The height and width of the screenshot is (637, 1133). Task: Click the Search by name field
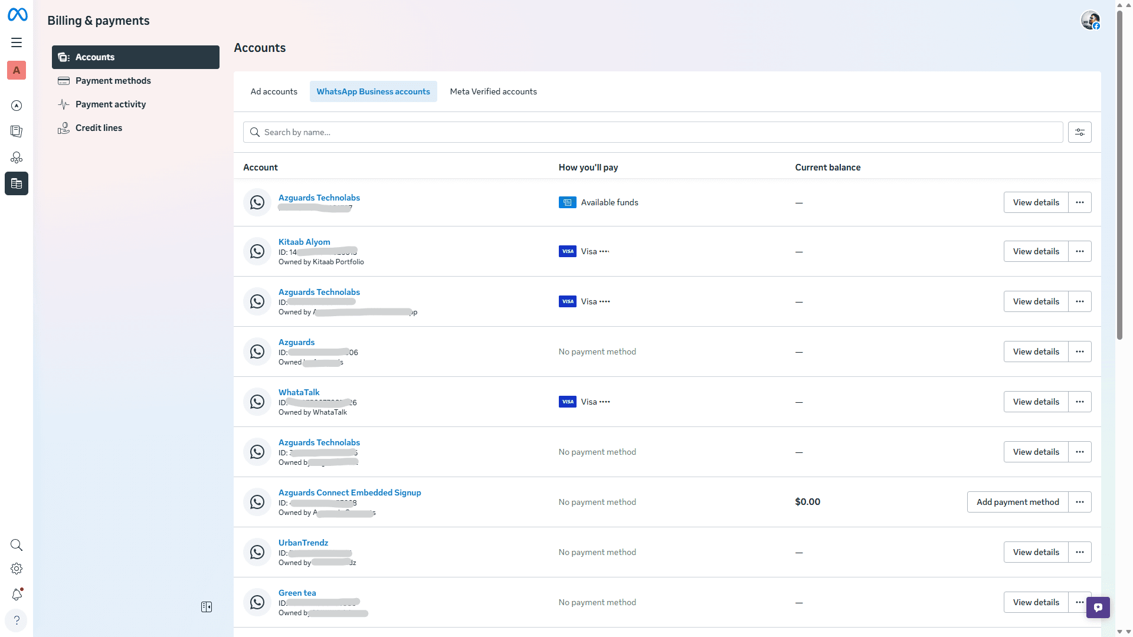tap(653, 132)
